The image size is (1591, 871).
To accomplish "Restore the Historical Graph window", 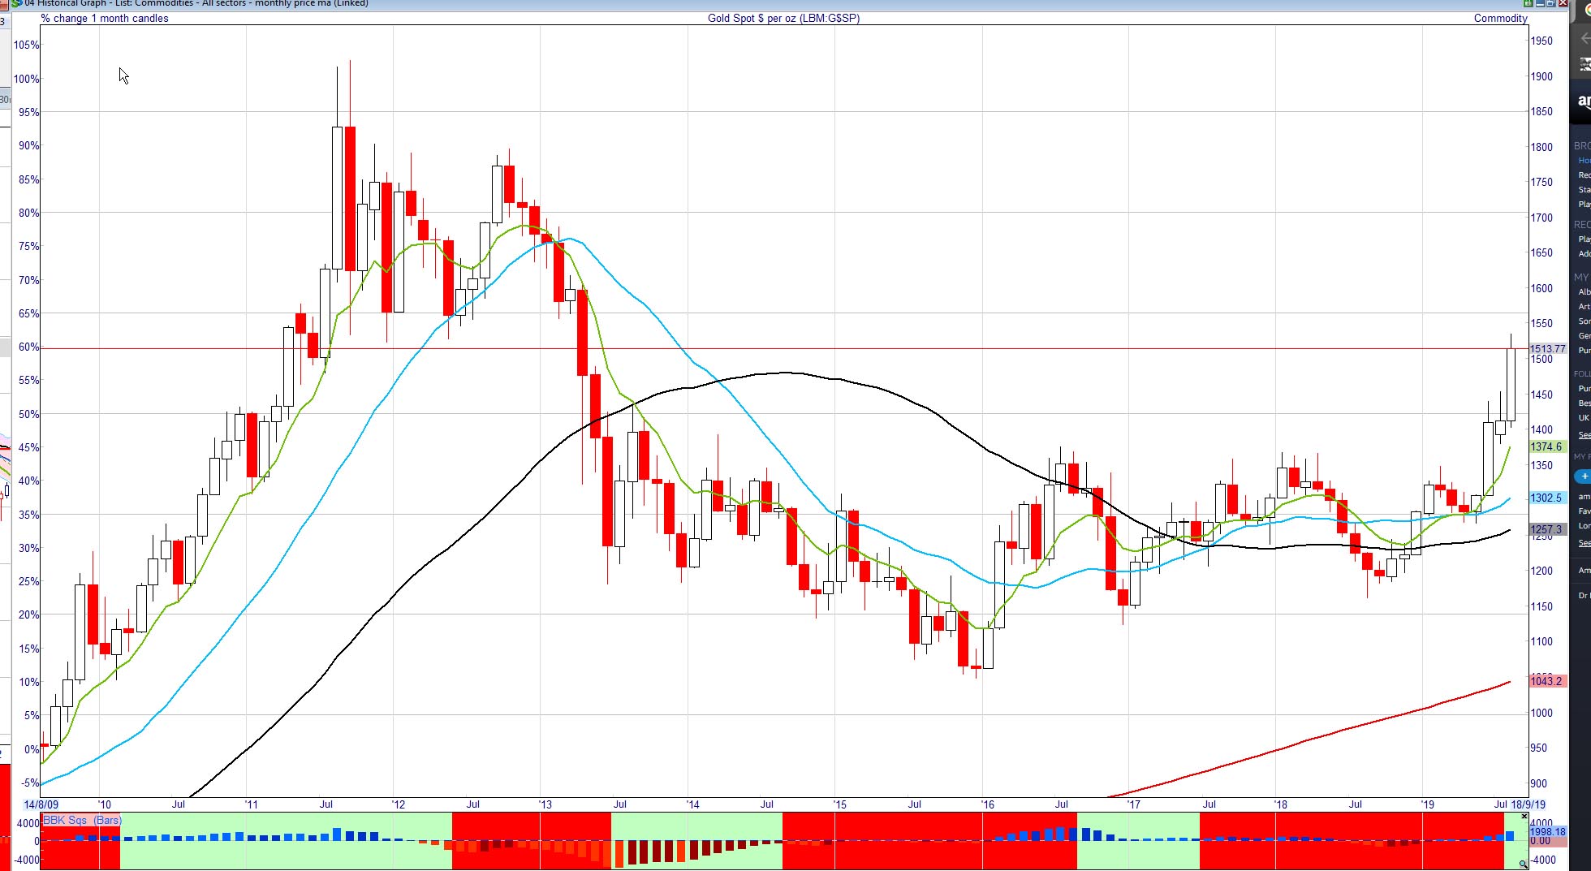I will (x=1550, y=3).
